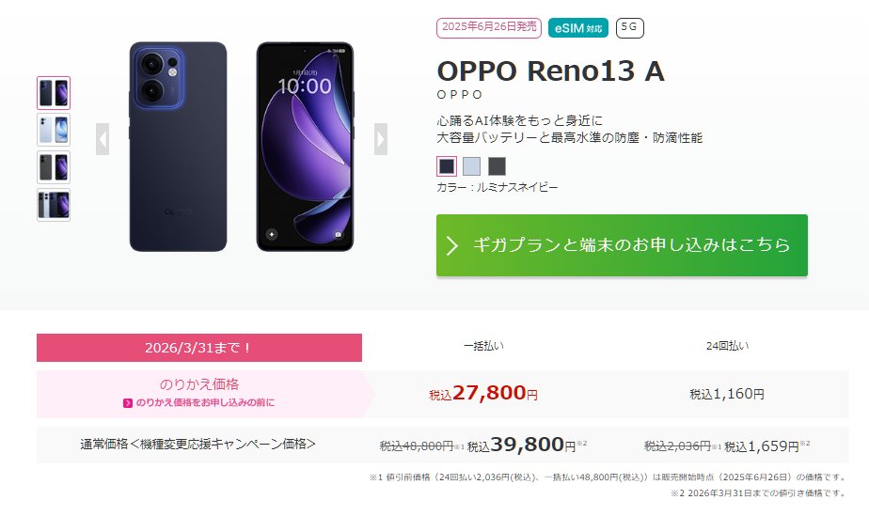Choose the ルミナスネイビー navy color swatch
This screenshot has width=869, height=516.
pyautogui.click(x=447, y=166)
